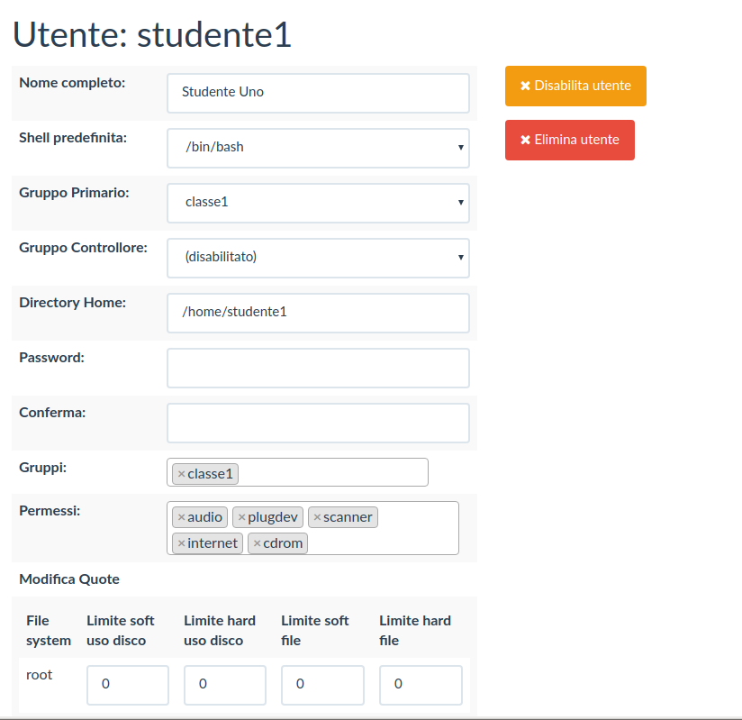This screenshot has width=742, height=720.
Task: Open the Shell predefinita dropdown
Action: click(x=318, y=148)
